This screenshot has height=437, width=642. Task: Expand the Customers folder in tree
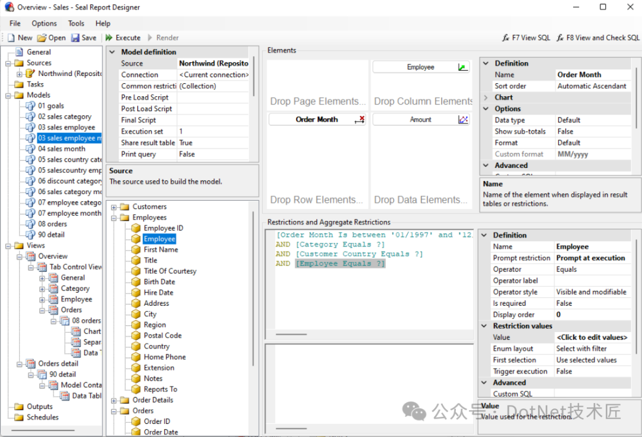click(x=114, y=207)
